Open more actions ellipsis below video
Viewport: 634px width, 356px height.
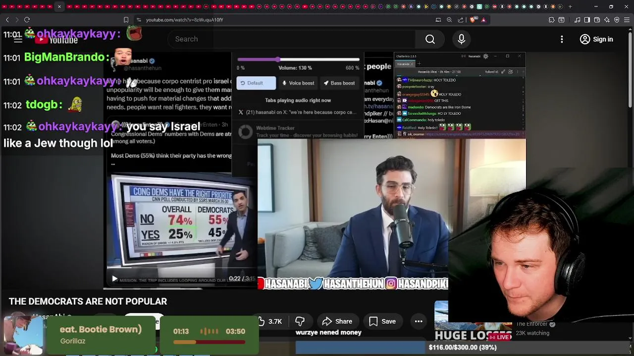(419, 321)
